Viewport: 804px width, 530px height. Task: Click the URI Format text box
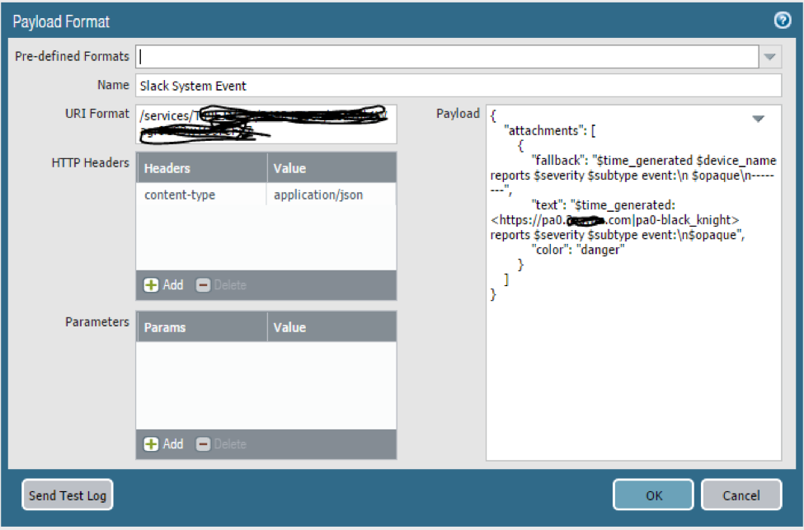266,124
